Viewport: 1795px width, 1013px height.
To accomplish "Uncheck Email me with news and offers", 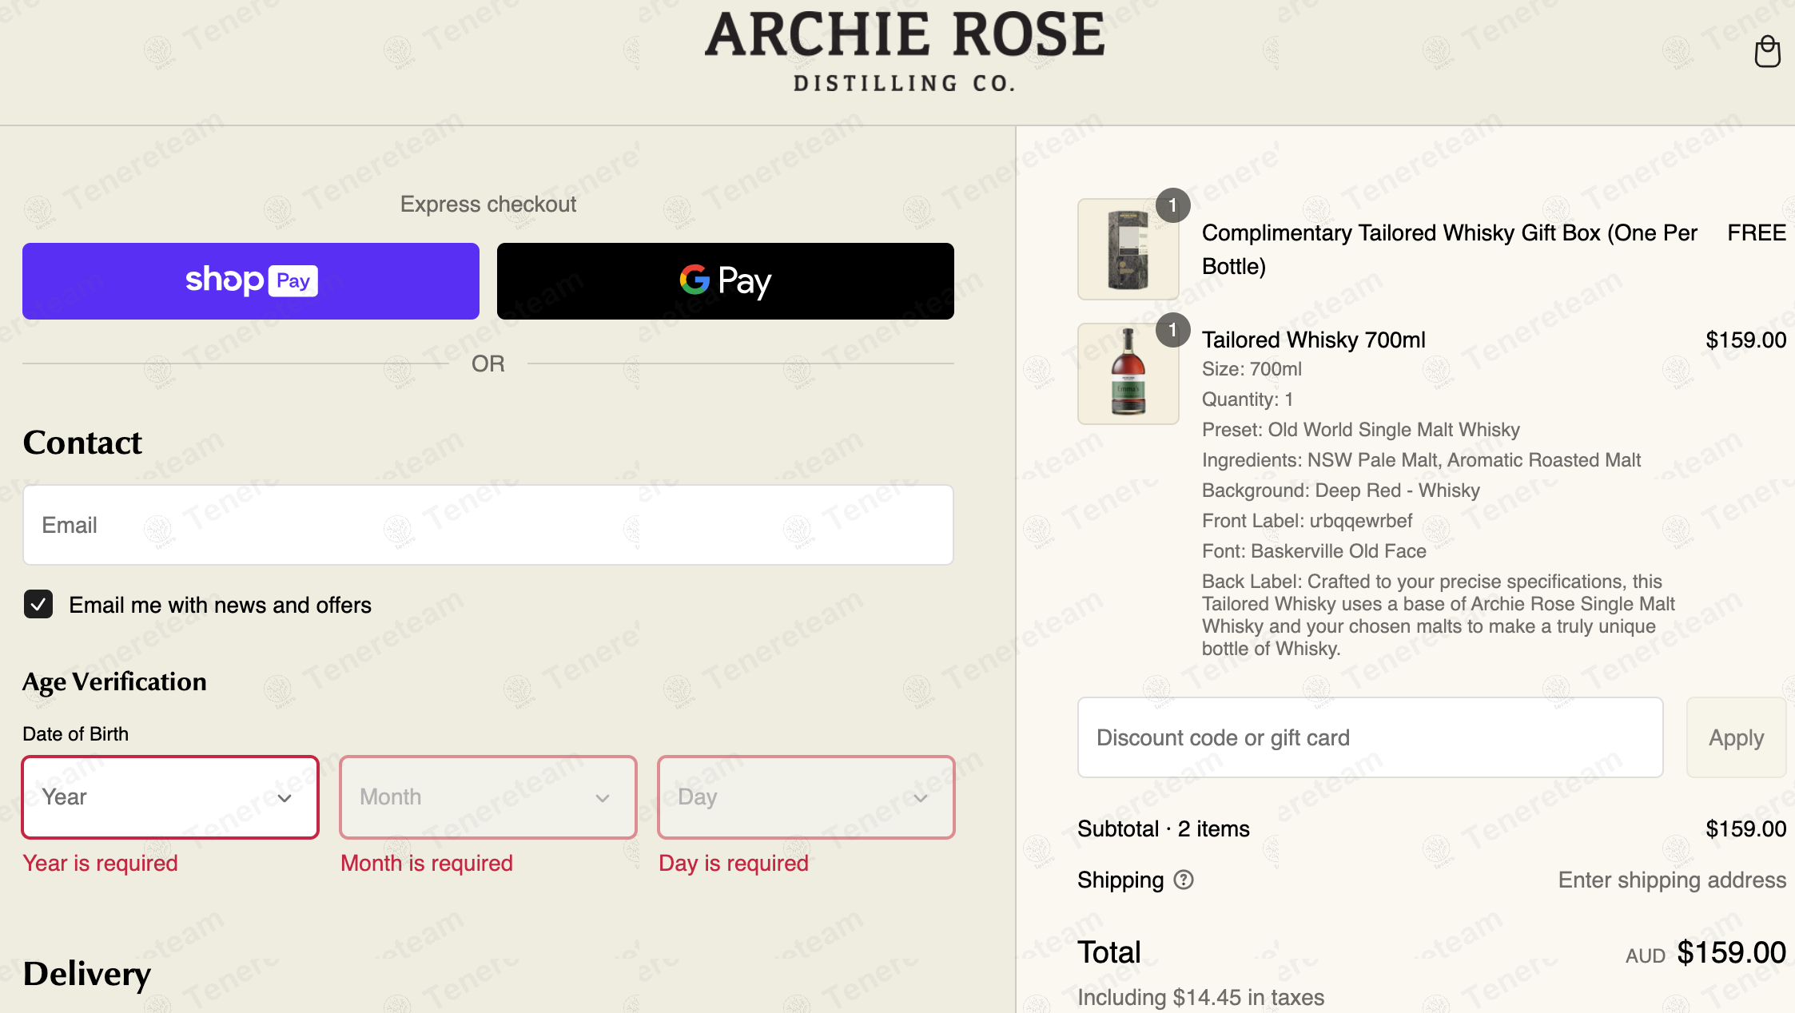I will click(38, 605).
